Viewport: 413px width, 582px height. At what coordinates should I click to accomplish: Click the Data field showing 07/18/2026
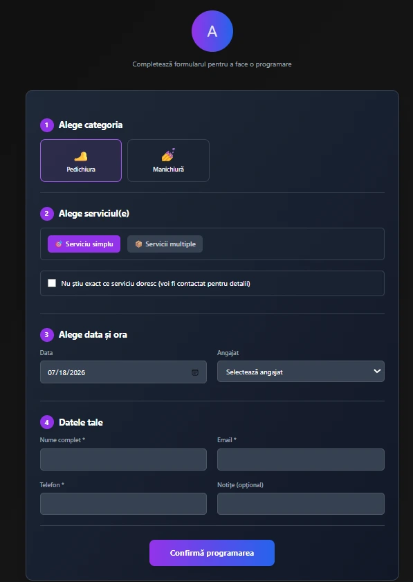click(123, 372)
